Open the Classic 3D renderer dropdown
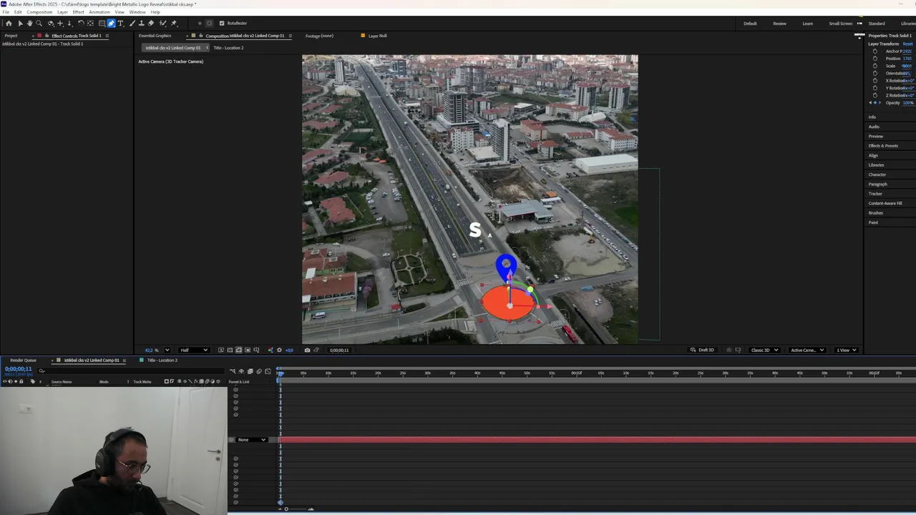 click(764, 350)
